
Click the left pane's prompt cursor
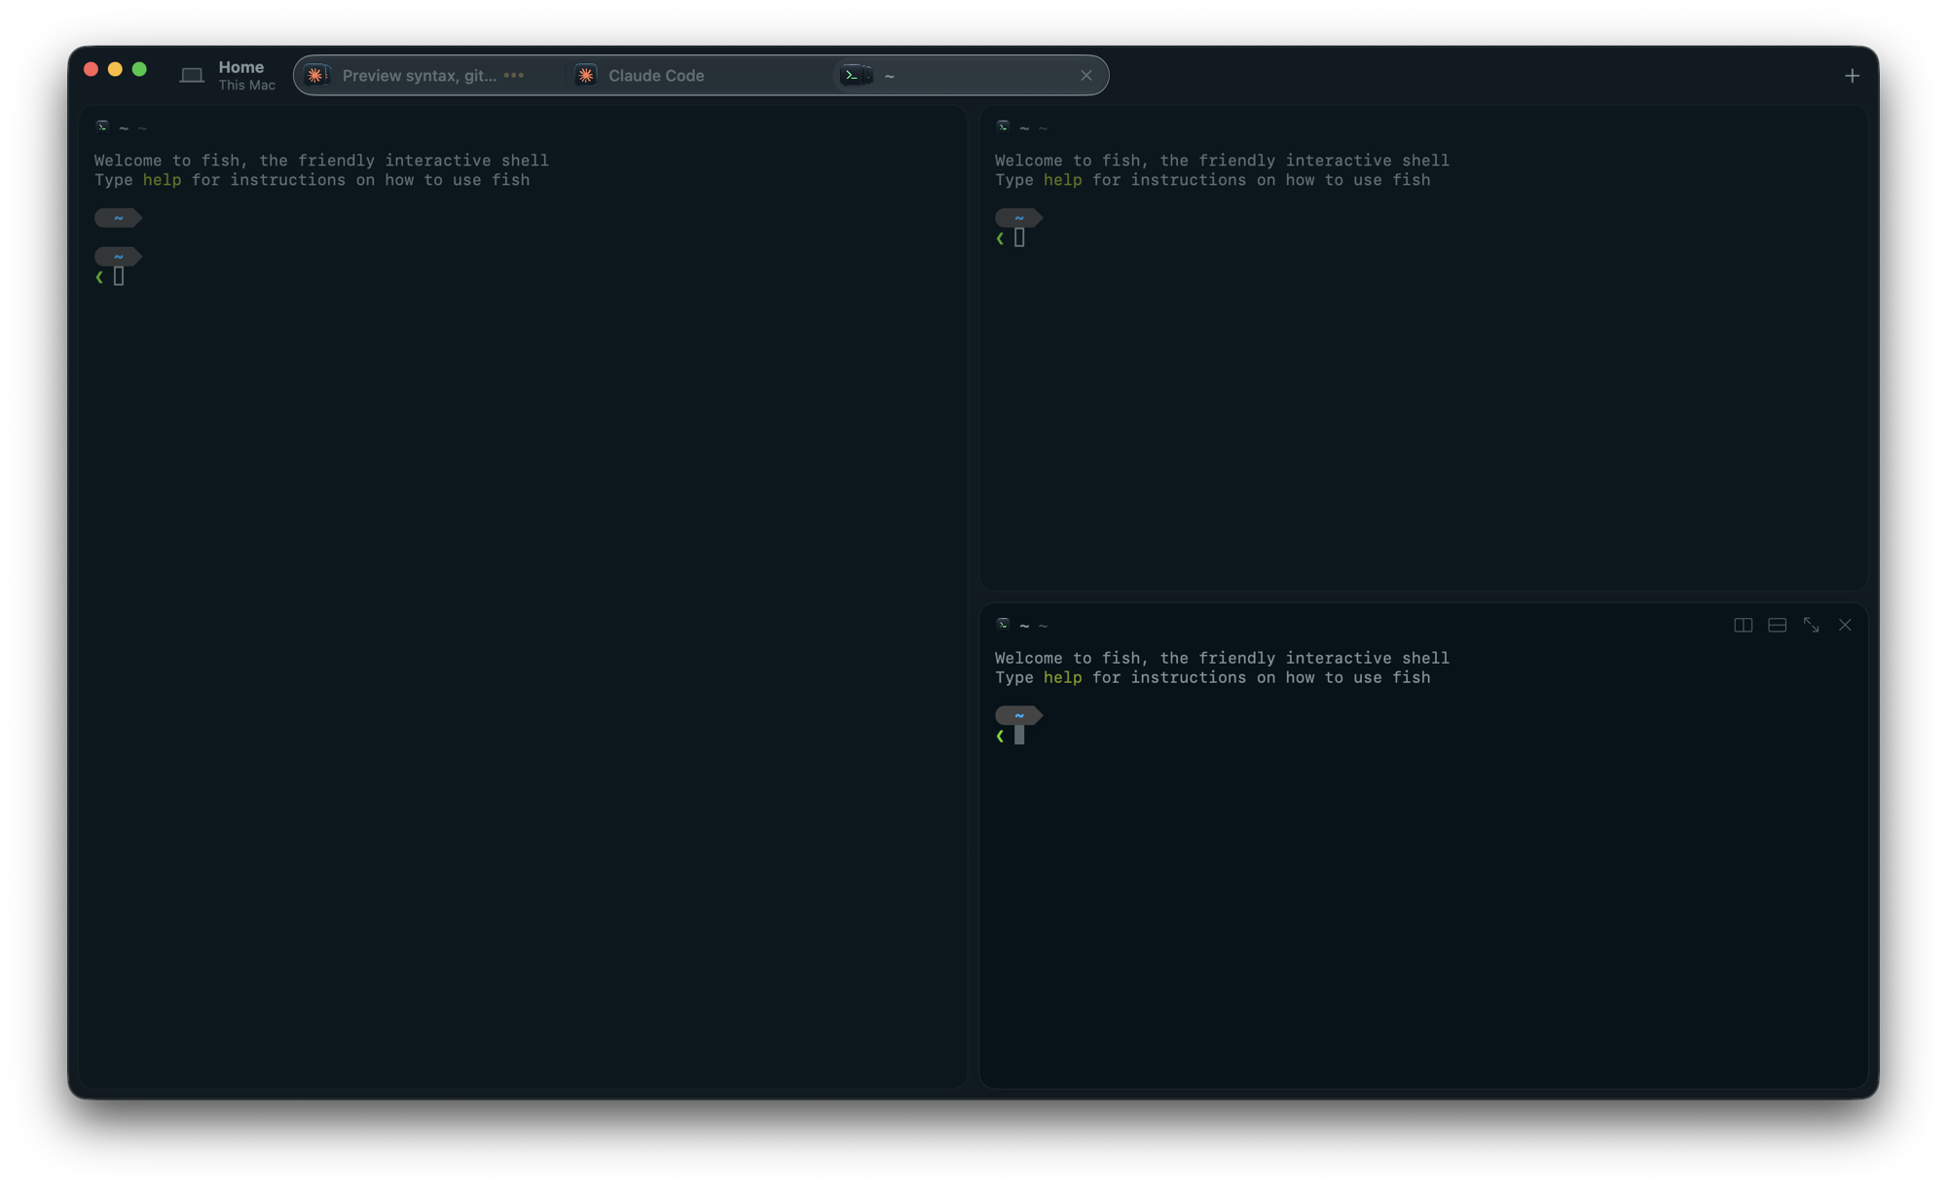(x=119, y=277)
